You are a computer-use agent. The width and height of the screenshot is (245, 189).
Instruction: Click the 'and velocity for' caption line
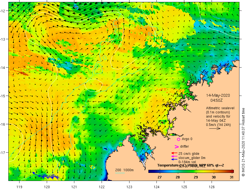click(218, 116)
